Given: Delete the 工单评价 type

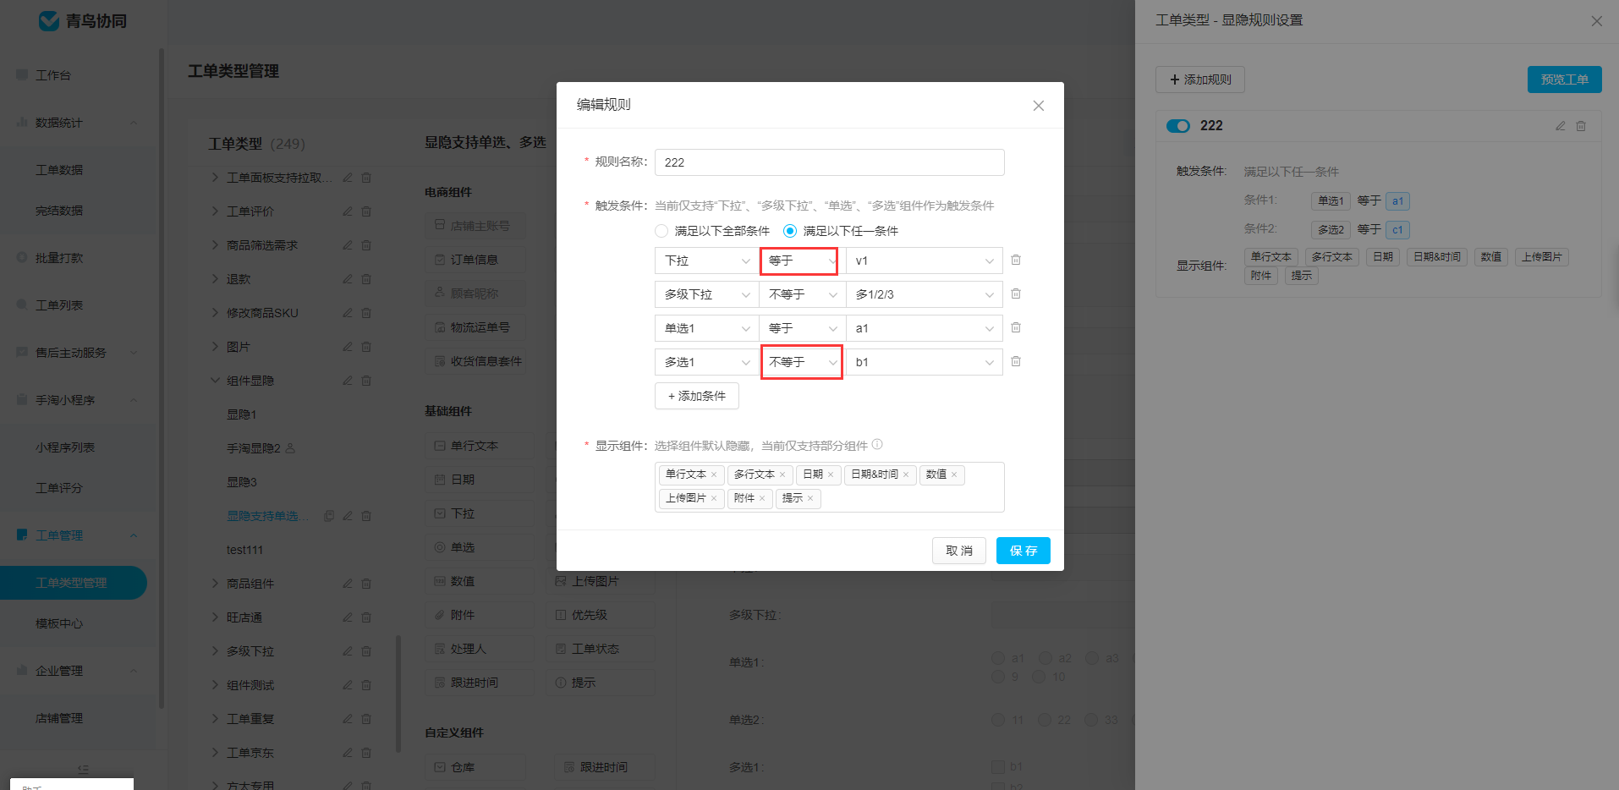Looking at the screenshot, I should (x=366, y=211).
